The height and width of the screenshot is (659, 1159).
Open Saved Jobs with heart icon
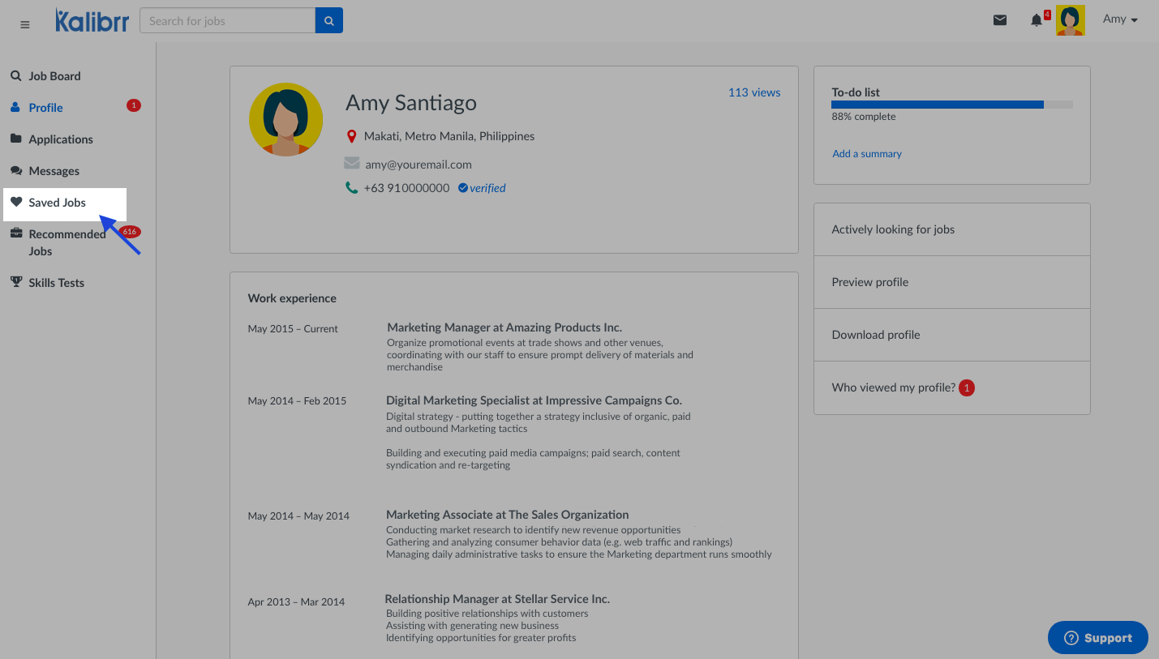point(57,203)
